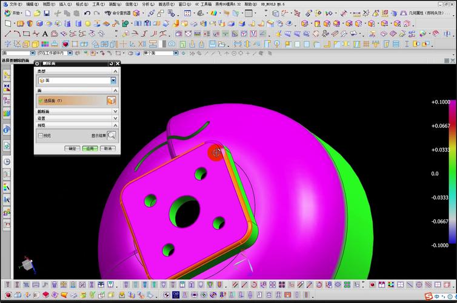Click the deviation color scale bar

coord(453,172)
